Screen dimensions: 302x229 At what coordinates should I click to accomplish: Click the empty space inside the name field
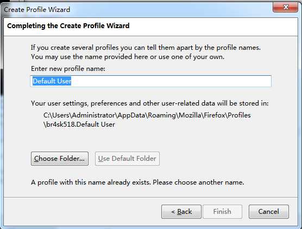(x=172, y=81)
